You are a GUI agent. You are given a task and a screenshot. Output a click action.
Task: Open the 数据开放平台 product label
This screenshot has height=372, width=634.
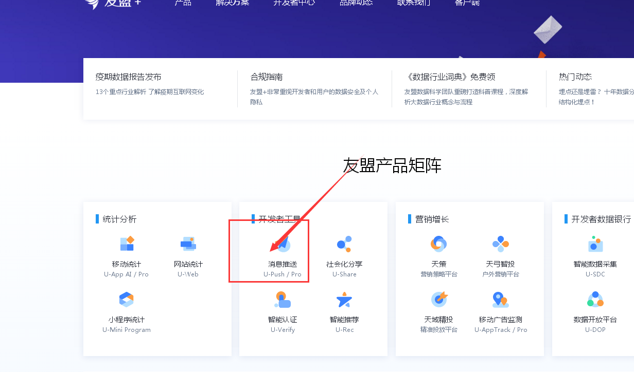click(595, 320)
